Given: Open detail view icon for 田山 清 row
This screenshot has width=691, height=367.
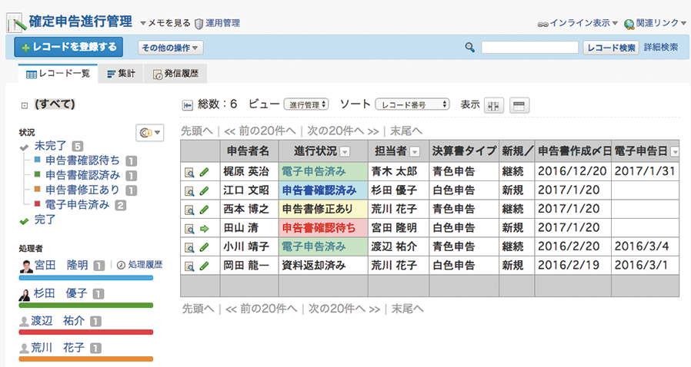Looking at the screenshot, I should point(189,229).
